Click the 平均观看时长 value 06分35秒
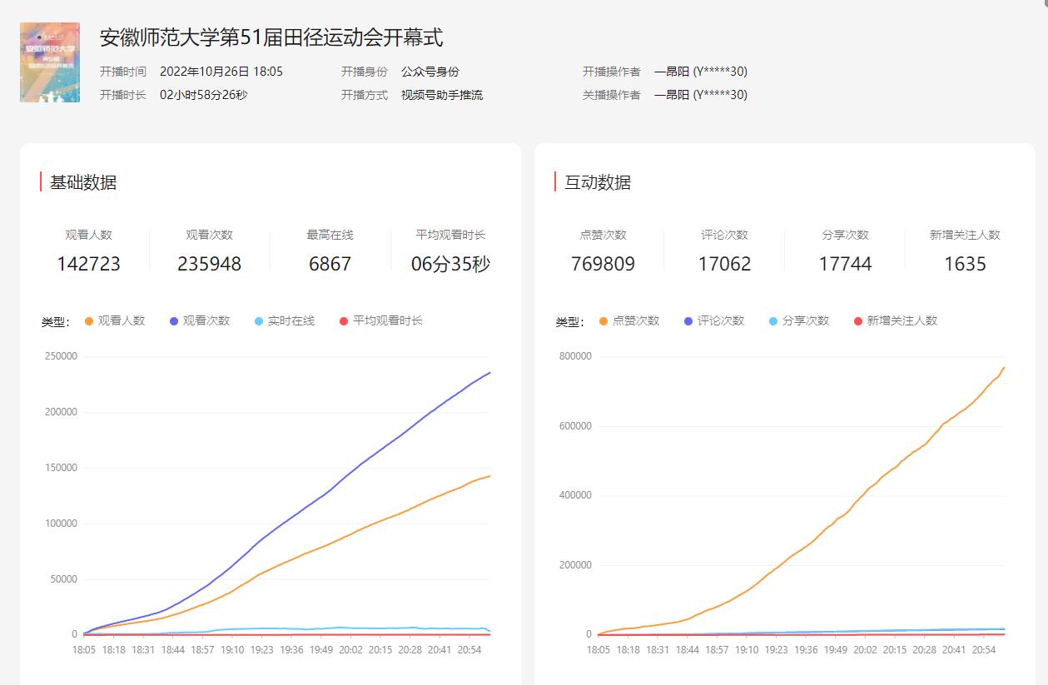Screen dimensions: 1048x685 (x=450, y=265)
